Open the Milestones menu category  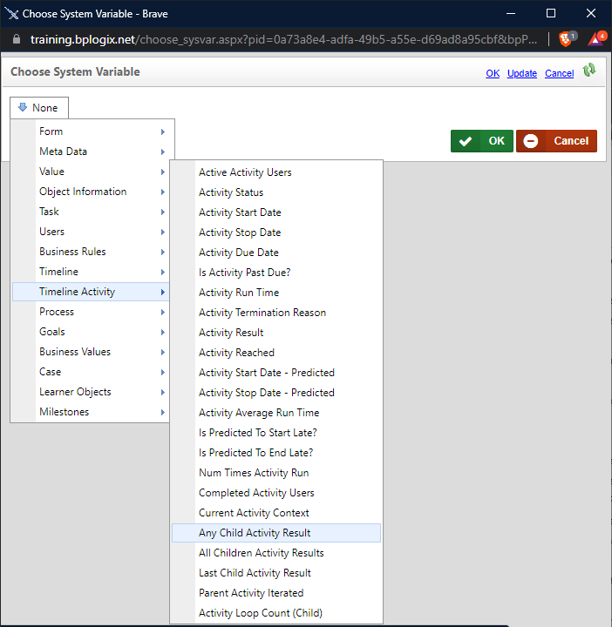pyautogui.click(x=91, y=412)
